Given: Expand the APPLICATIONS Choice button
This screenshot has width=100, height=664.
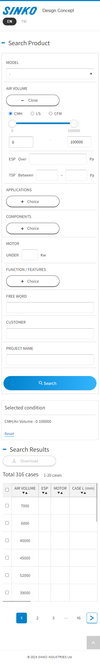Looking at the screenshot, I should [33, 202].
